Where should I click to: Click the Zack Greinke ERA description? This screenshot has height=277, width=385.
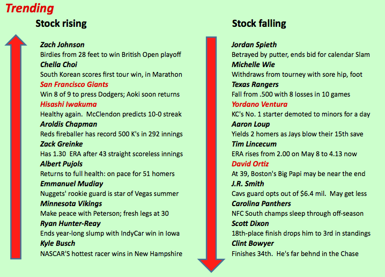(x=112, y=154)
